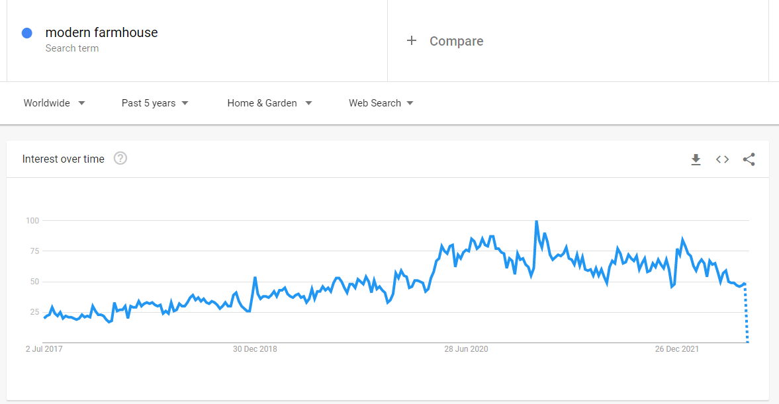Expand the Past 5 years time range
The width and height of the screenshot is (779, 404).
click(x=155, y=103)
